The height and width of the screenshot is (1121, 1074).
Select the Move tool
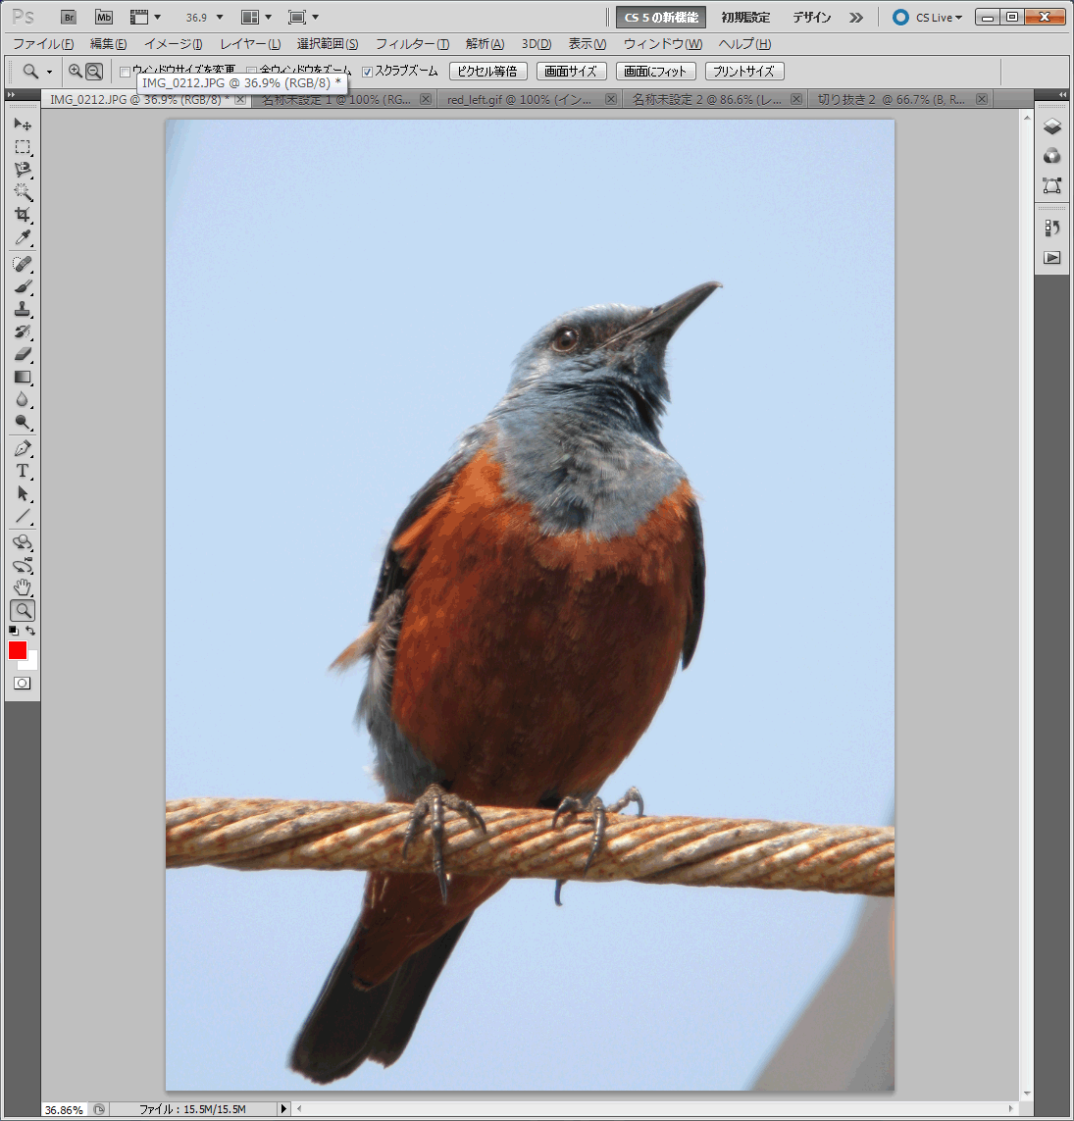coord(23,125)
